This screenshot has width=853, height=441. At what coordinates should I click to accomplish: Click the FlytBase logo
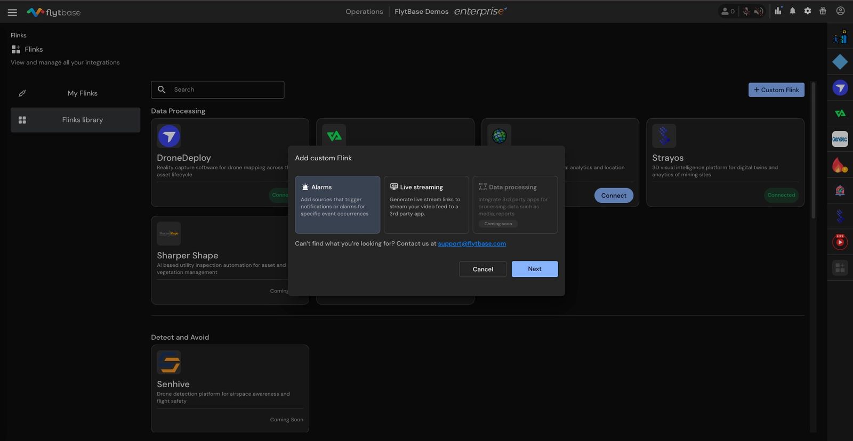54,12
